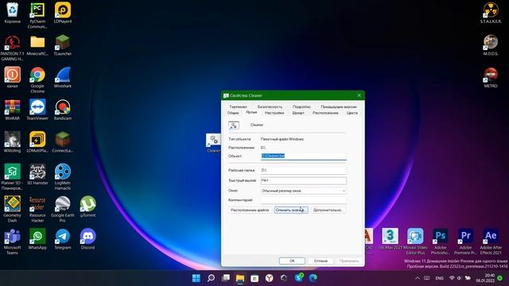Launch Microsoft Teams from the desktop
The width and height of the screenshot is (509, 286).
coord(13,242)
